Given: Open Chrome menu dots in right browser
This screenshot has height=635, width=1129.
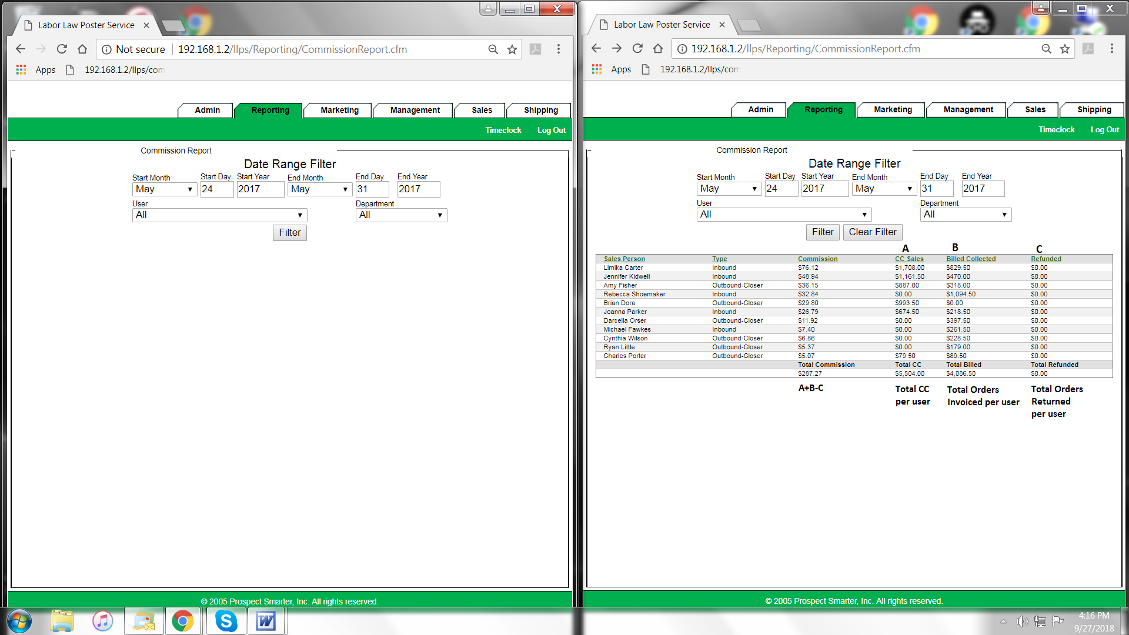Looking at the screenshot, I should [x=1111, y=49].
